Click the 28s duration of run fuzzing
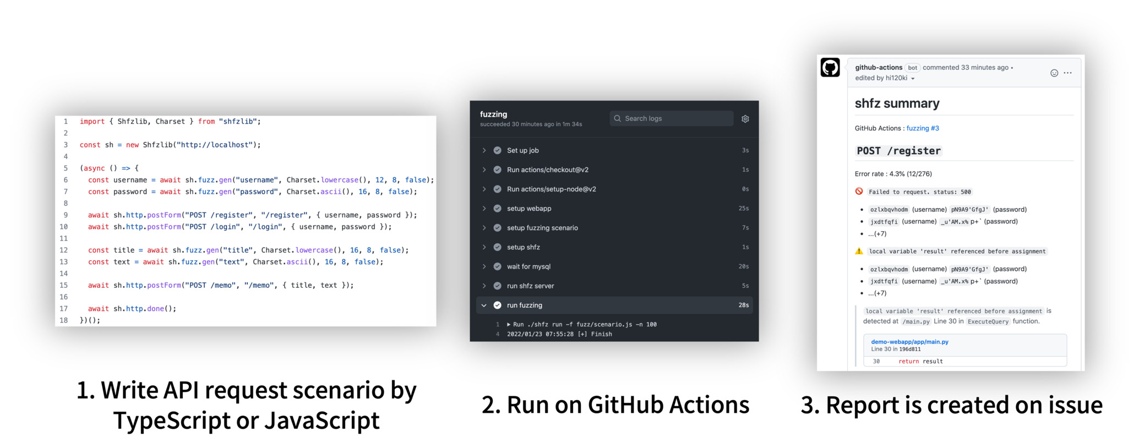The image size is (1139, 448). (744, 305)
